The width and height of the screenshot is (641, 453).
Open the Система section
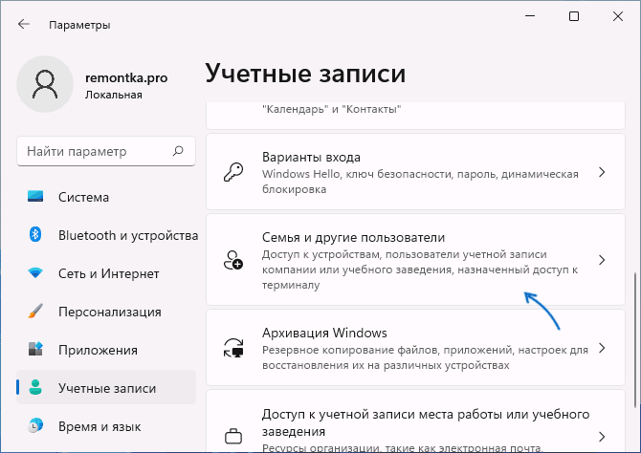pos(106,197)
